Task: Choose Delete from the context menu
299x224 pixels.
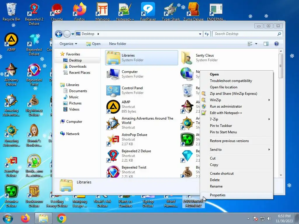Action: coord(237,180)
